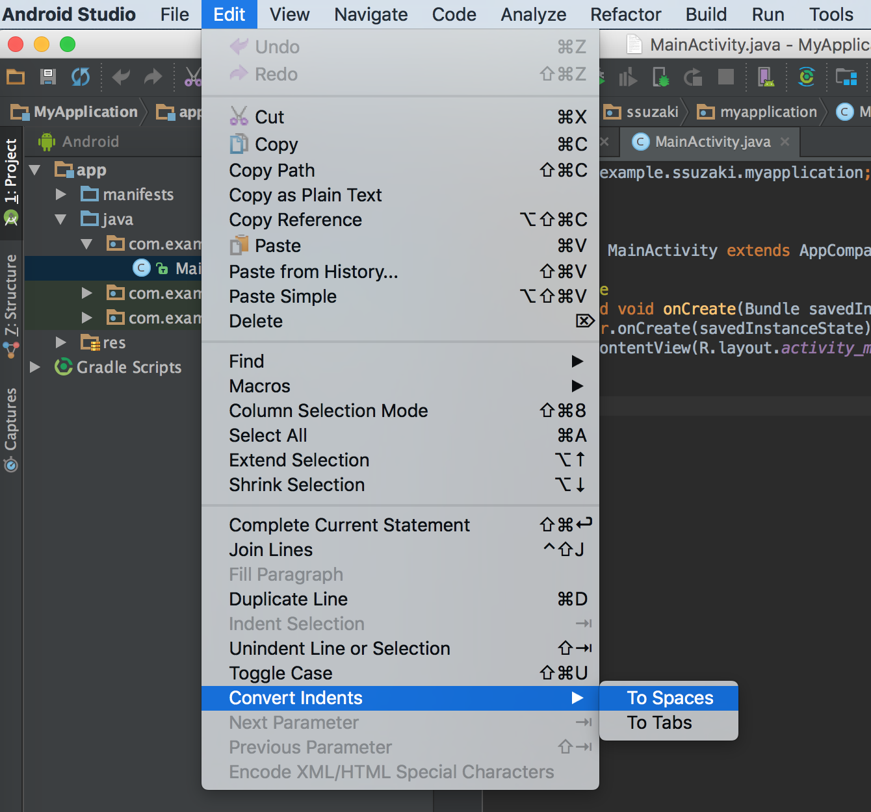Viewport: 871px width, 812px height.
Task: Choose Toggle Case
Action: (x=400, y=673)
